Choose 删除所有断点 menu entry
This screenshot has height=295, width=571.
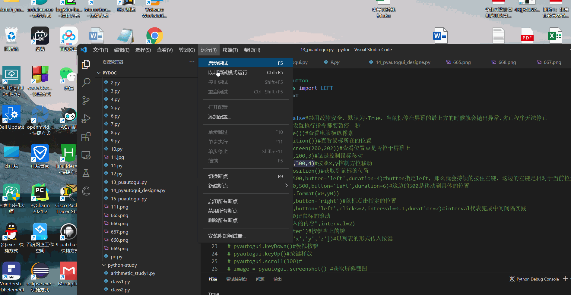246,221
